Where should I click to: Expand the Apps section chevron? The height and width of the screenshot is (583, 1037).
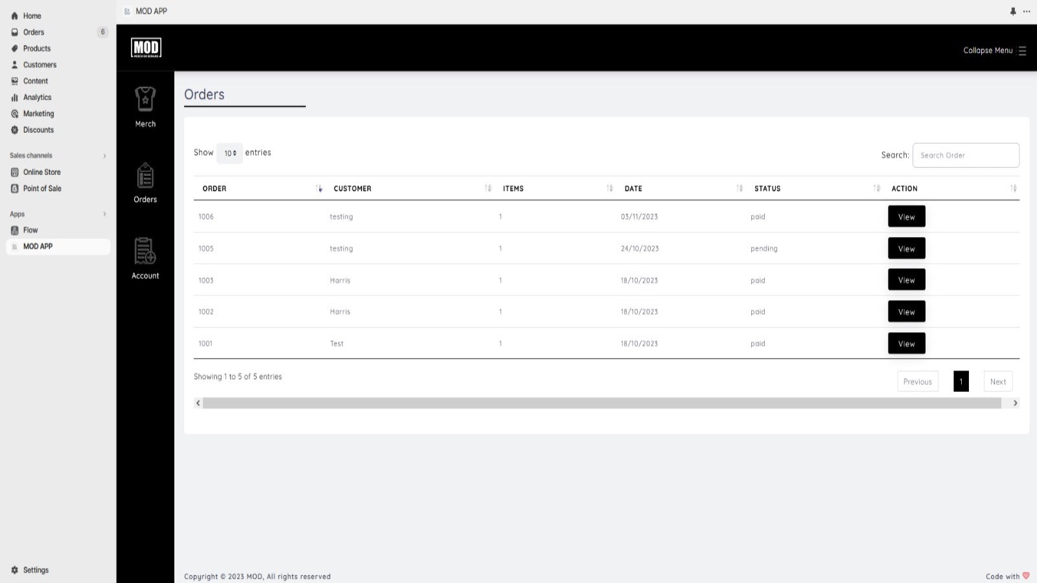[x=104, y=214]
